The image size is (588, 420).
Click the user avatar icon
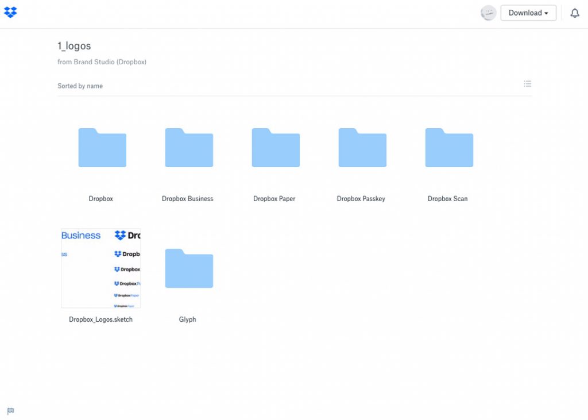(x=488, y=13)
